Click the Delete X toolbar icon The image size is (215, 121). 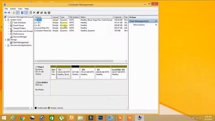[34, 13]
